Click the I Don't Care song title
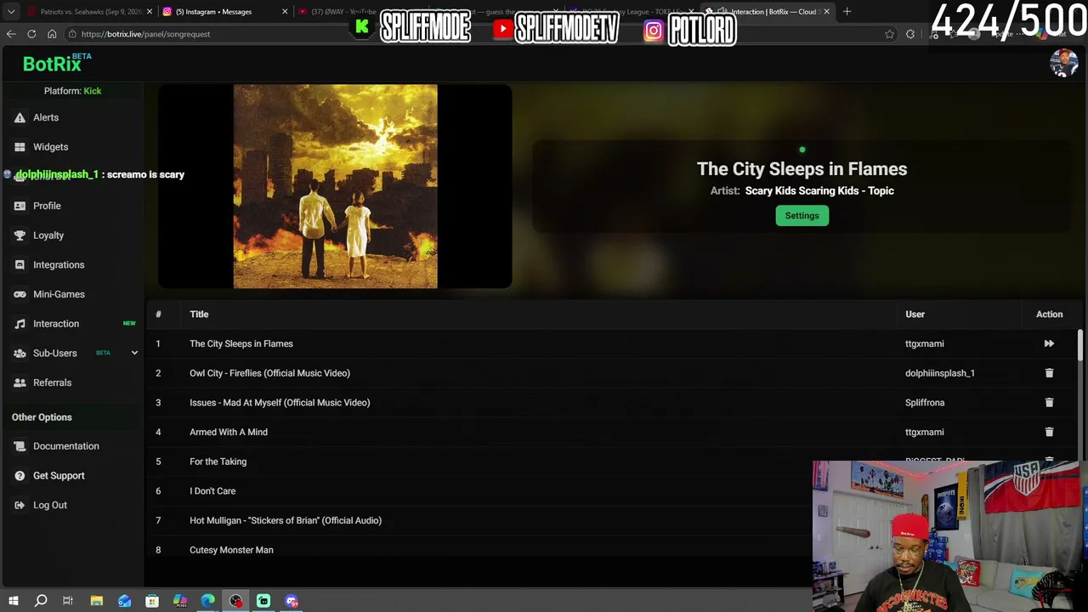This screenshot has width=1088, height=612. [x=212, y=491]
